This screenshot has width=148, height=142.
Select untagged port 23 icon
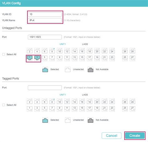point(112,58)
